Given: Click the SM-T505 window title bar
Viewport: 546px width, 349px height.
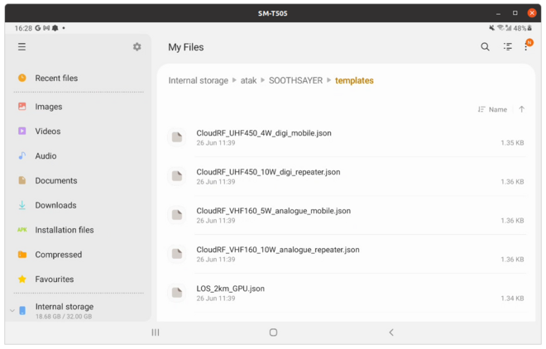Looking at the screenshot, I should coord(273,13).
